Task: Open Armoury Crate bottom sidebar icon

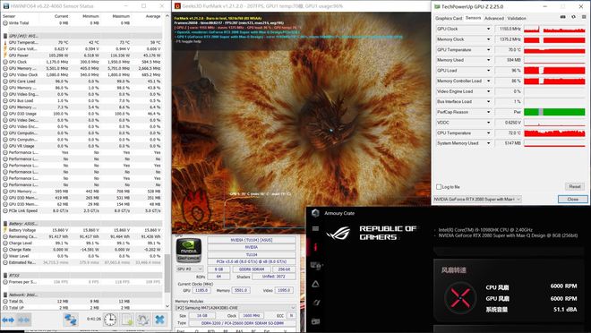Action: (315, 321)
